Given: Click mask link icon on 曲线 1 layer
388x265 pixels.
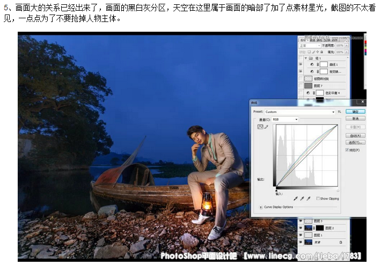Looking at the screenshot, I should point(318,65).
